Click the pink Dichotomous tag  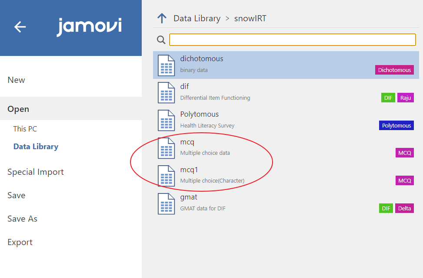(x=394, y=70)
